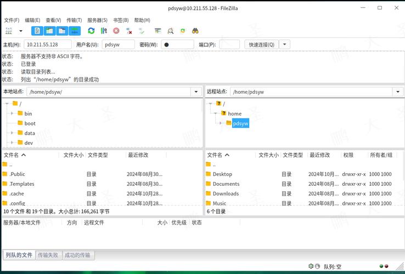Open the 远程站点 path dropdown

(398, 92)
